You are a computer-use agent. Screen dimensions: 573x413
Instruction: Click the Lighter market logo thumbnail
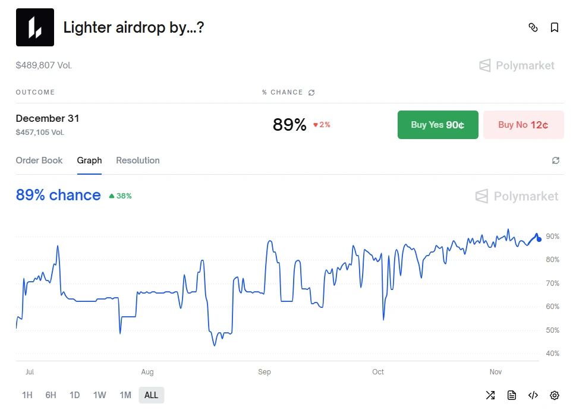point(34,27)
